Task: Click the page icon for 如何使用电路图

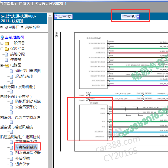Action: click(x=11, y=71)
